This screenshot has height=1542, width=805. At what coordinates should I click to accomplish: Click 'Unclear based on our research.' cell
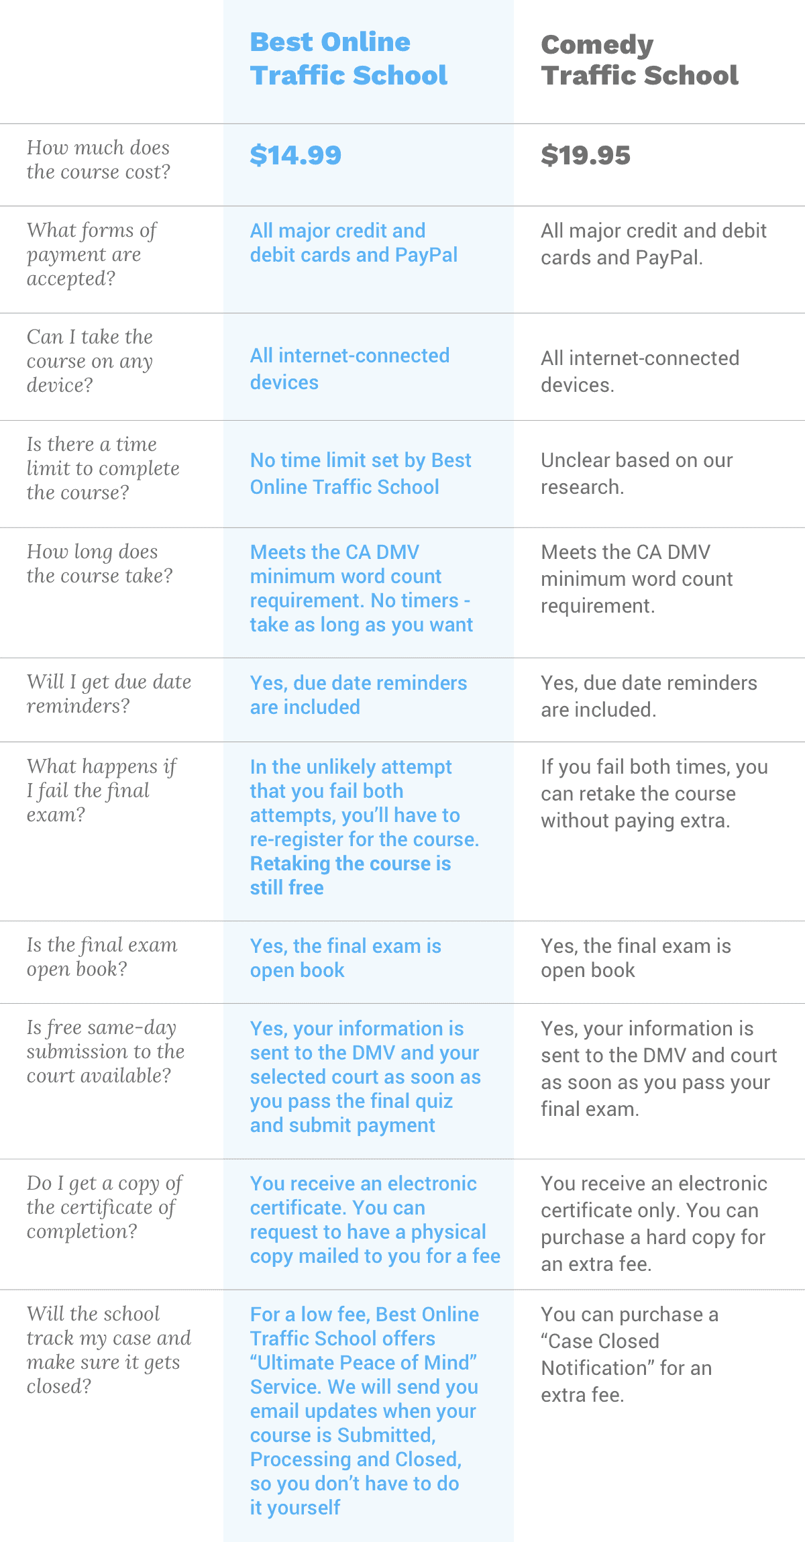coord(637,473)
